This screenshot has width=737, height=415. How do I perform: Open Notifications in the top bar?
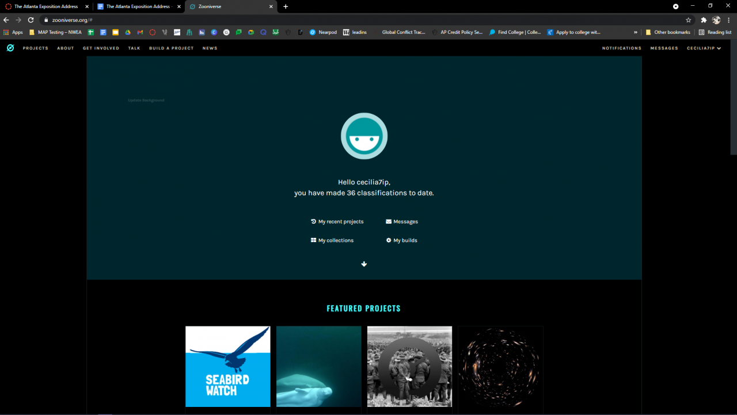pos(622,48)
